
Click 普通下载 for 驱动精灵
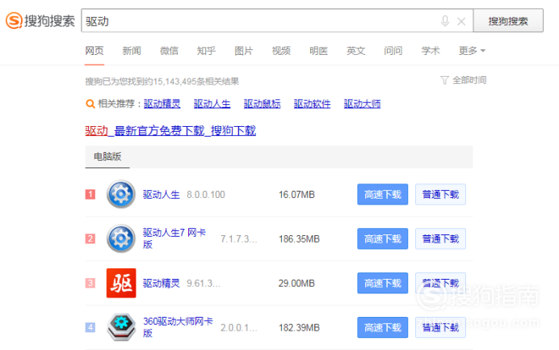point(440,283)
